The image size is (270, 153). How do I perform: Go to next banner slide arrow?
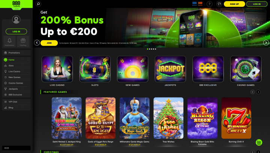tap(266, 42)
